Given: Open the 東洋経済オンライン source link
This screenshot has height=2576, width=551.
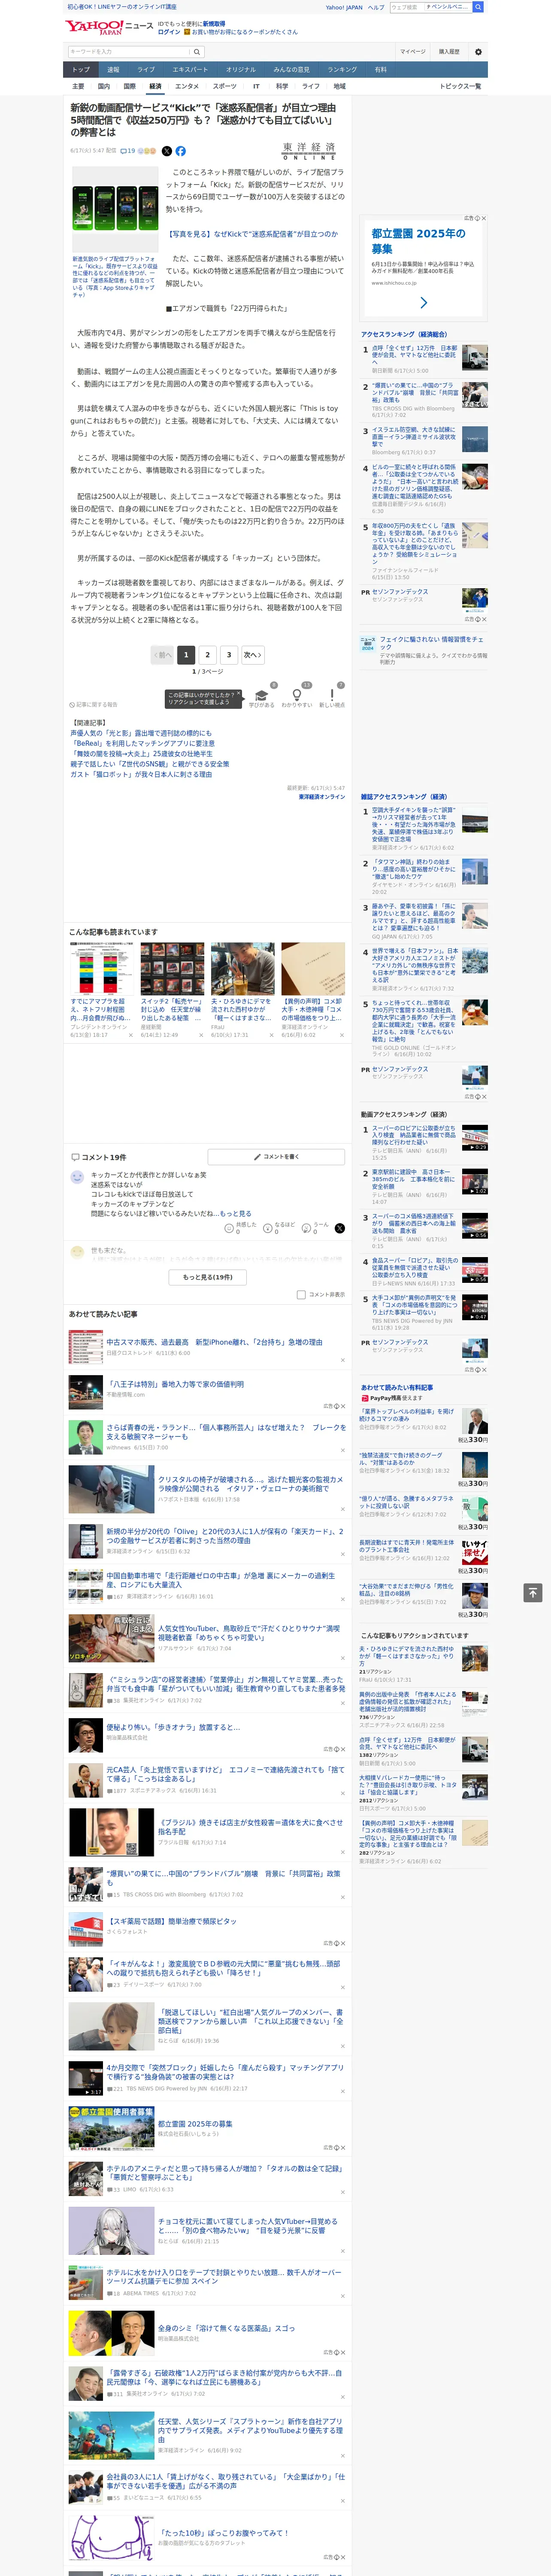Looking at the screenshot, I should click(x=321, y=797).
